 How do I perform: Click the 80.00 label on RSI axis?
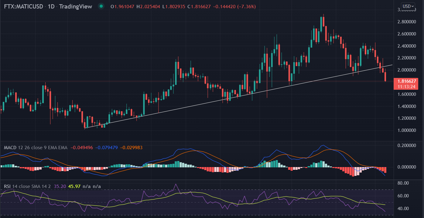[403, 183]
